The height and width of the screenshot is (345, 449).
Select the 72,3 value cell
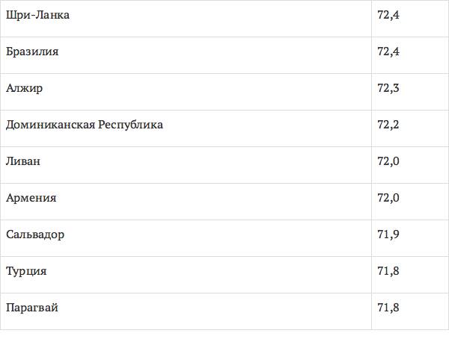(388, 88)
